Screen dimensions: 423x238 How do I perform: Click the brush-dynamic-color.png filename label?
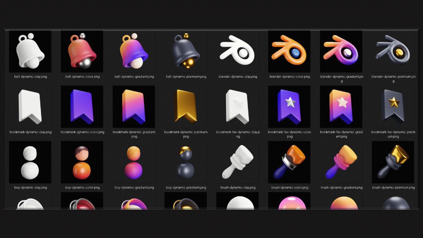point(289,187)
